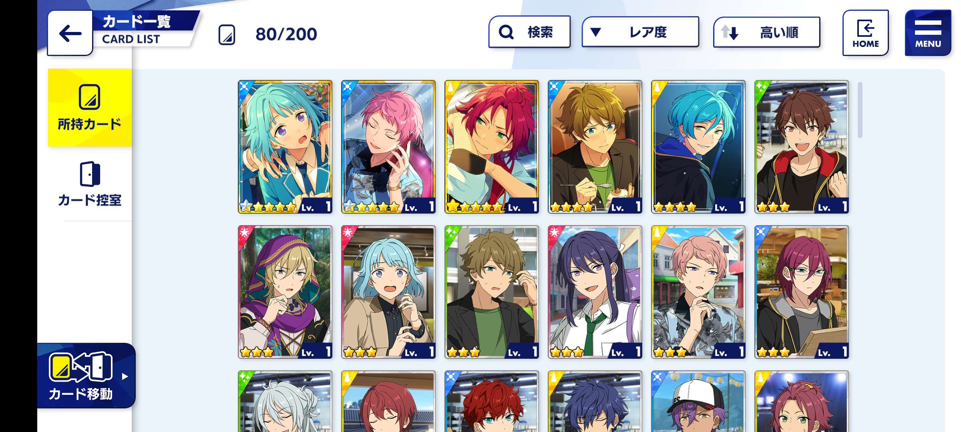Screen dimensions: 961x432
Task: Select the glasses-wearing maroon-haired card
Action: [x=802, y=292]
